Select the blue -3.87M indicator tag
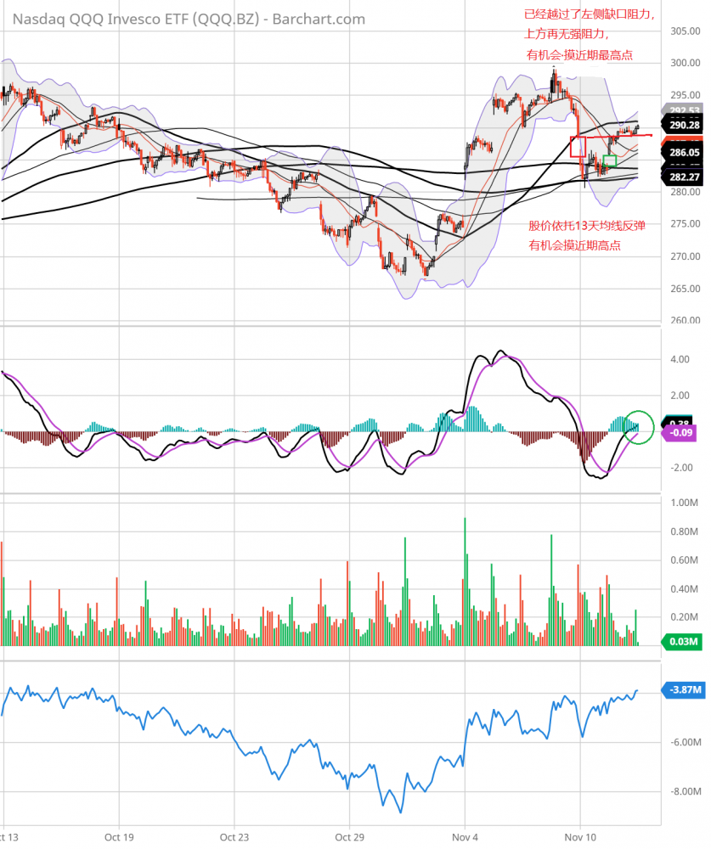This screenshot has width=711, height=849. 683,689
